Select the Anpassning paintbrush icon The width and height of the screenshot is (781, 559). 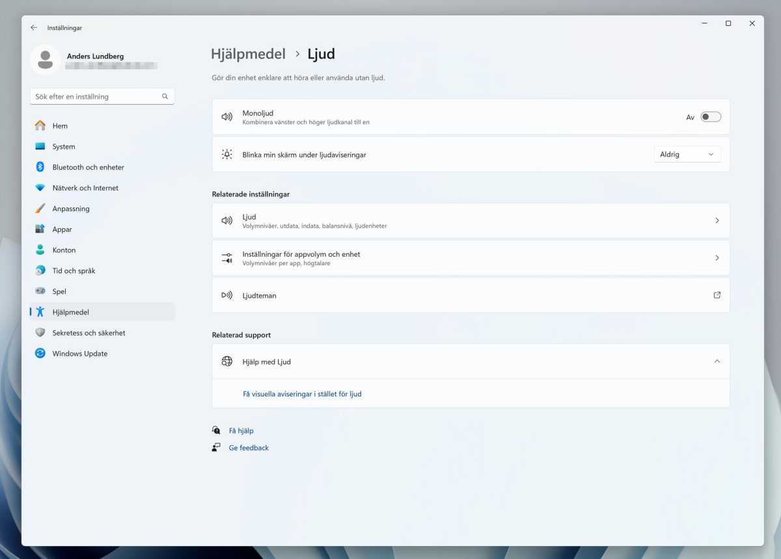tap(40, 209)
